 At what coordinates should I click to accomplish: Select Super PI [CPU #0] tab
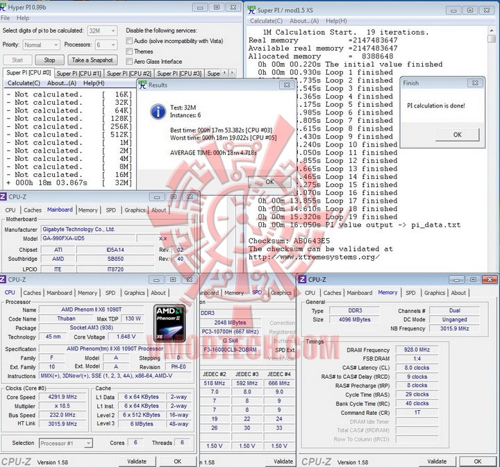(x=28, y=73)
